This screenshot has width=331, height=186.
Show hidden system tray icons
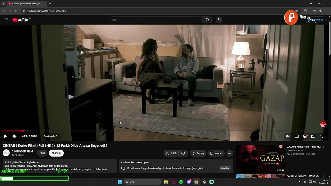point(299,182)
